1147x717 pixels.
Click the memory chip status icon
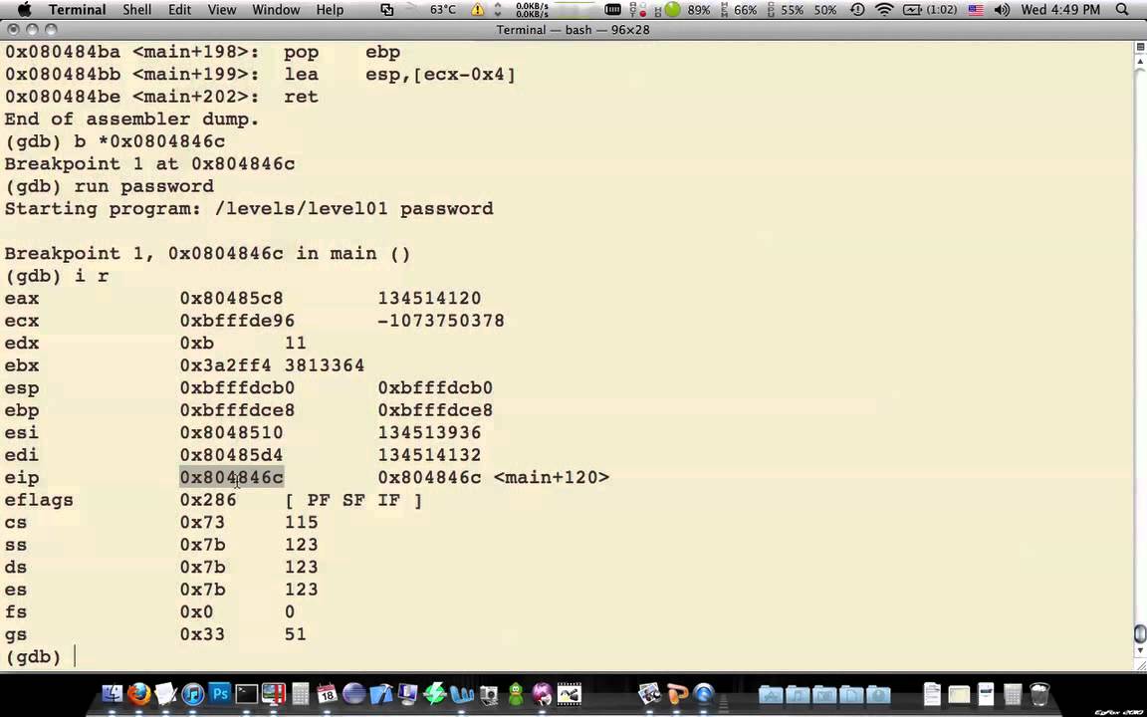tap(613, 10)
